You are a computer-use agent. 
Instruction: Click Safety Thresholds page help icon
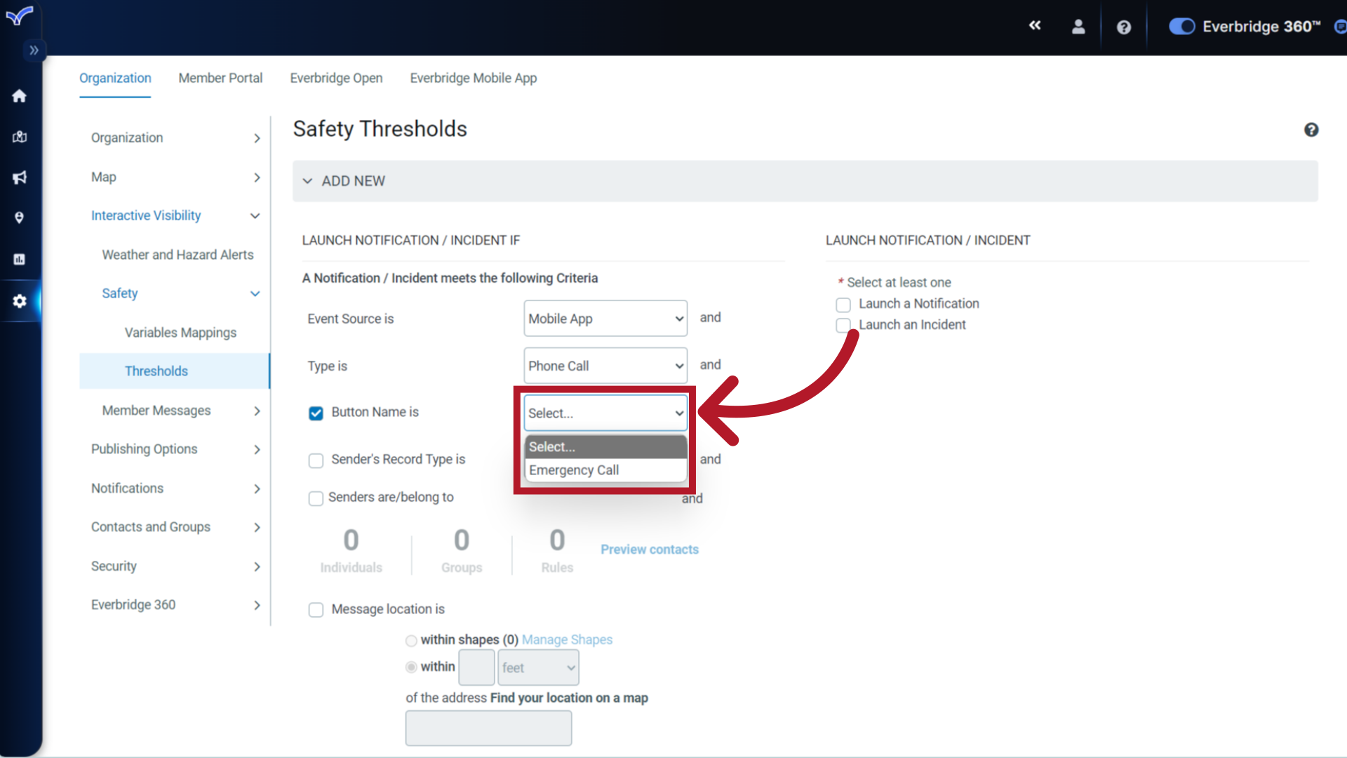[1311, 130]
